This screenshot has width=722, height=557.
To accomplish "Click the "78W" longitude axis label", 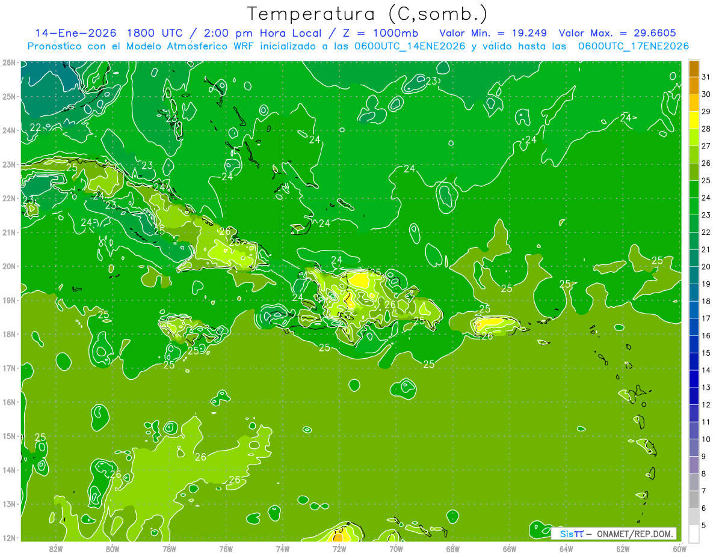I will click(169, 549).
